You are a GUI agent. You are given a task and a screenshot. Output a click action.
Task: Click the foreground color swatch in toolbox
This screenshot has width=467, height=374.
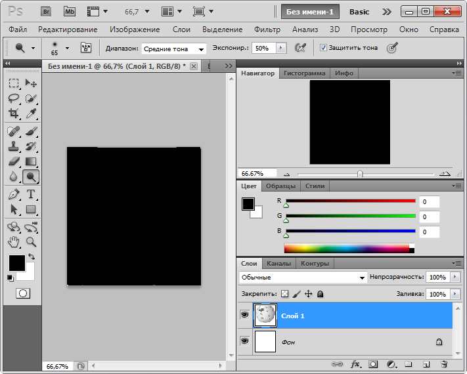pyautogui.click(x=17, y=263)
